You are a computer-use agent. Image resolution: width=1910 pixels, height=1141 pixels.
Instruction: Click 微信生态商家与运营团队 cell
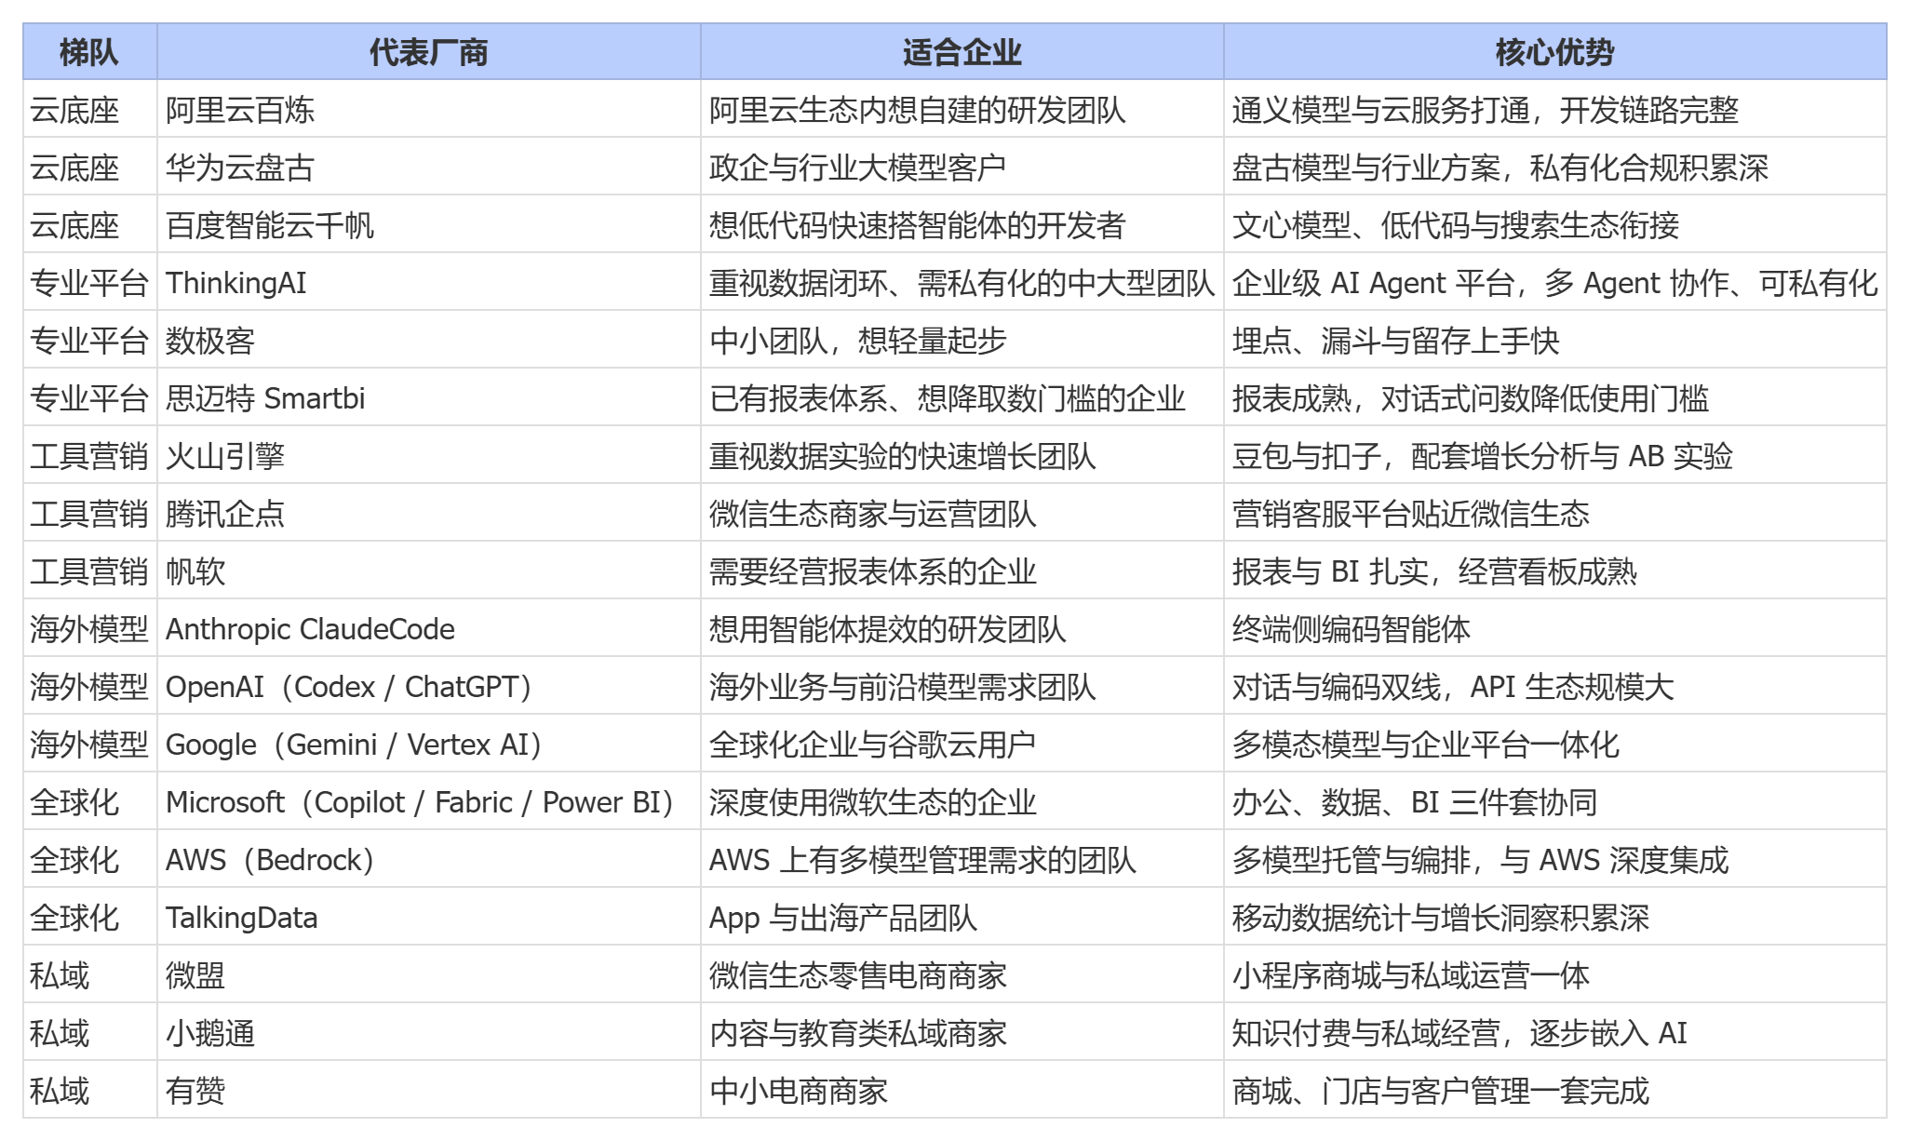pyautogui.click(x=962, y=513)
